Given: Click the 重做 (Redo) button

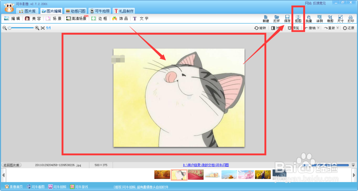Looking at the screenshot, I should coord(329,28).
